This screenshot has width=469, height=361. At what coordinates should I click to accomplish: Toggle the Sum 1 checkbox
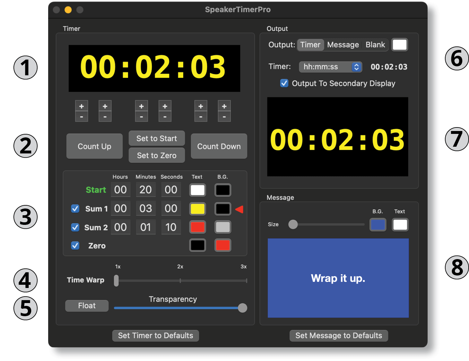[x=75, y=209]
